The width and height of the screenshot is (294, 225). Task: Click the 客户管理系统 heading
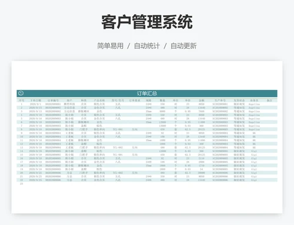[x=147, y=22]
